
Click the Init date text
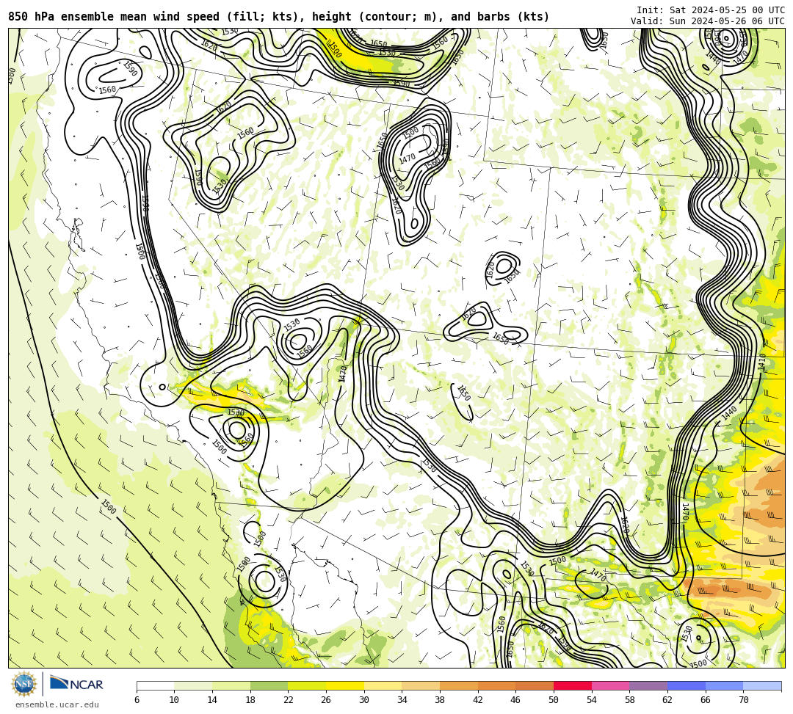[711, 10]
